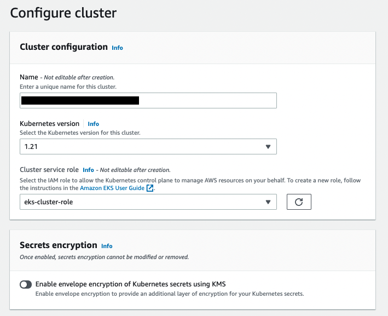Open the external link icon after EKS User Guide
The width and height of the screenshot is (388, 316).
(x=150, y=188)
